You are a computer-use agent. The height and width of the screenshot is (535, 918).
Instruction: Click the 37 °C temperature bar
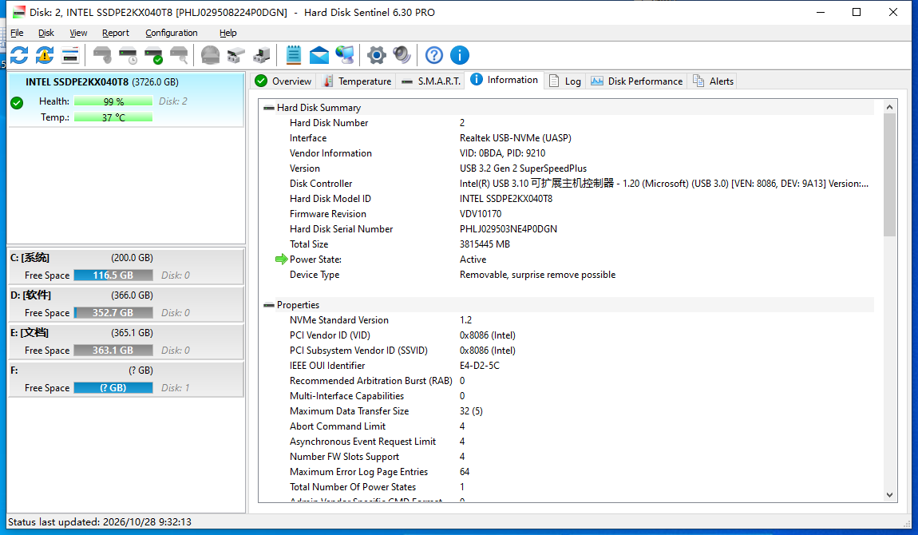(x=113, y=117)
